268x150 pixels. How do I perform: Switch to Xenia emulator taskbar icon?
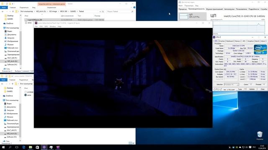pos(58,147)
